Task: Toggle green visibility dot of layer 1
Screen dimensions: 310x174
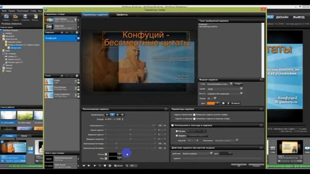Action: coord(78,80)
